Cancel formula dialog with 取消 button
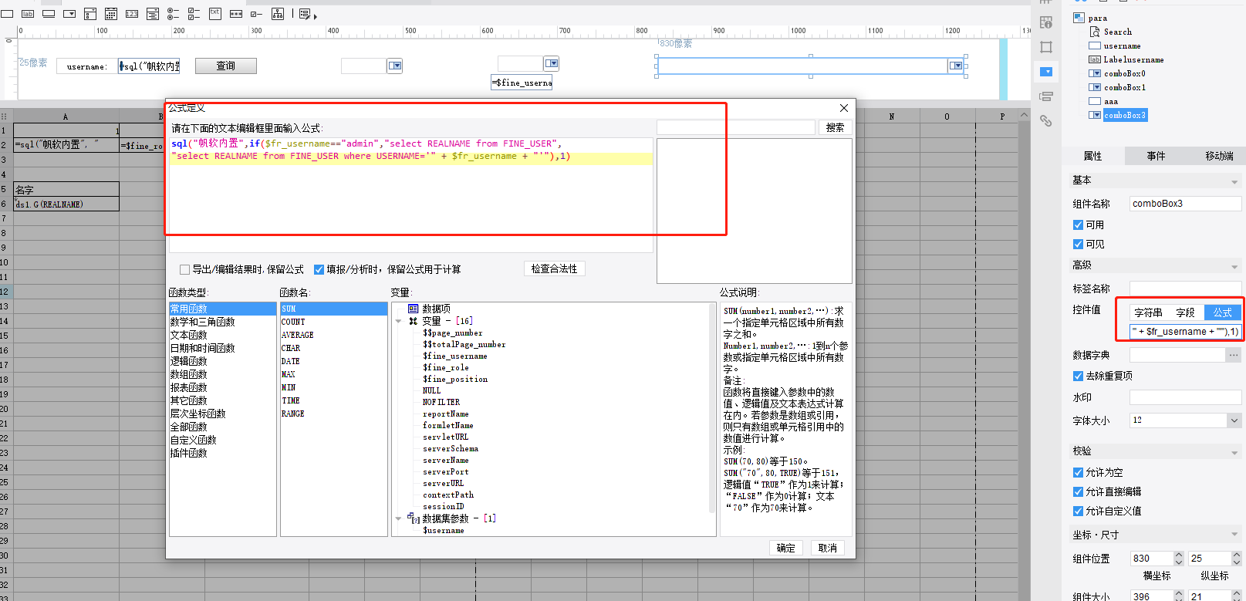The image size is (1246, 601). click(x=827, y=548)
